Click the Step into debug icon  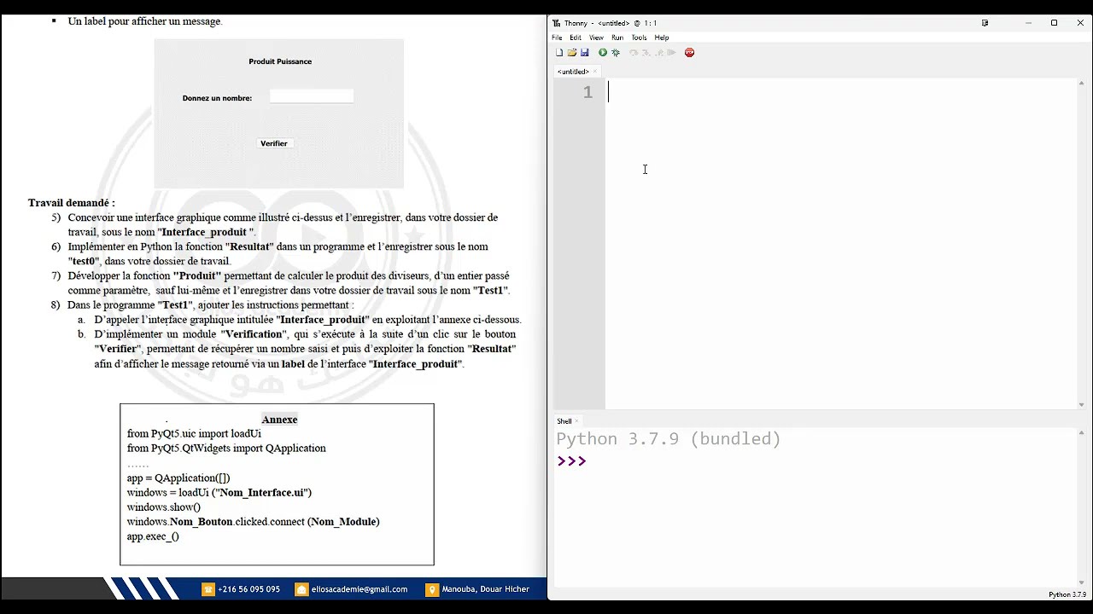tap(646, 53)
